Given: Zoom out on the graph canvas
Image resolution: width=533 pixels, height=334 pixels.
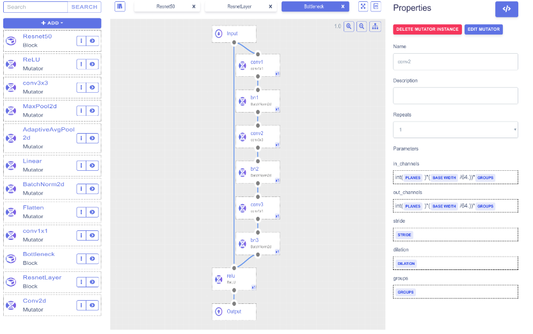Looking at the screenshot, I should pyautogui.click(x=362, y=26).
